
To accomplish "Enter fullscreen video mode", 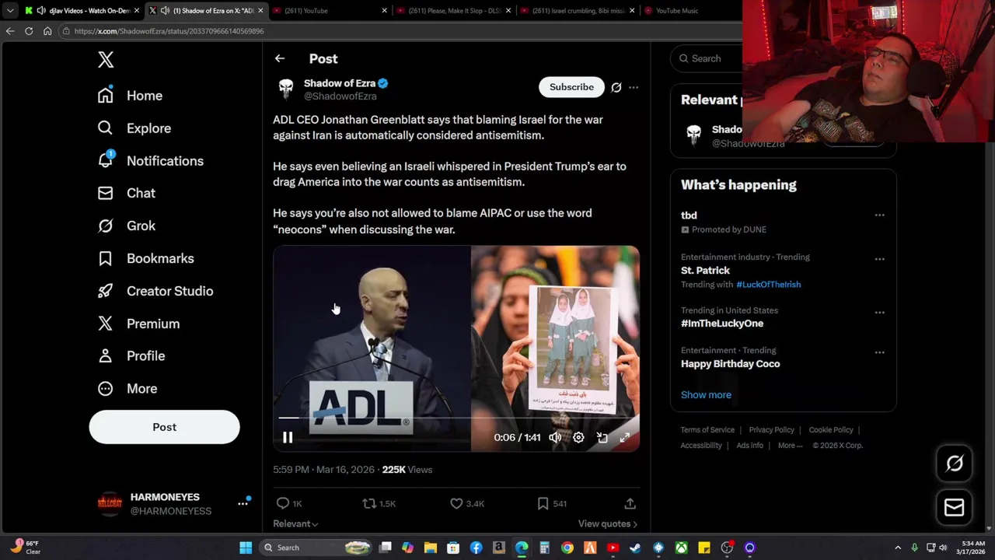I will 625,438.
